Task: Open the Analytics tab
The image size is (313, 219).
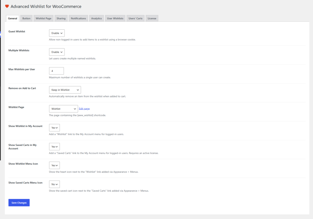Action: pos(96,18)
